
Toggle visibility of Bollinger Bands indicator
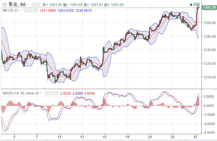click(x=25, y=10)
